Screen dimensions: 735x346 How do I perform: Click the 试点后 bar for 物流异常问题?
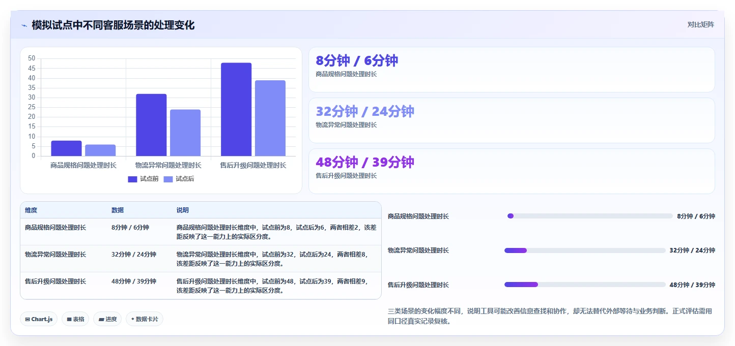185,133
